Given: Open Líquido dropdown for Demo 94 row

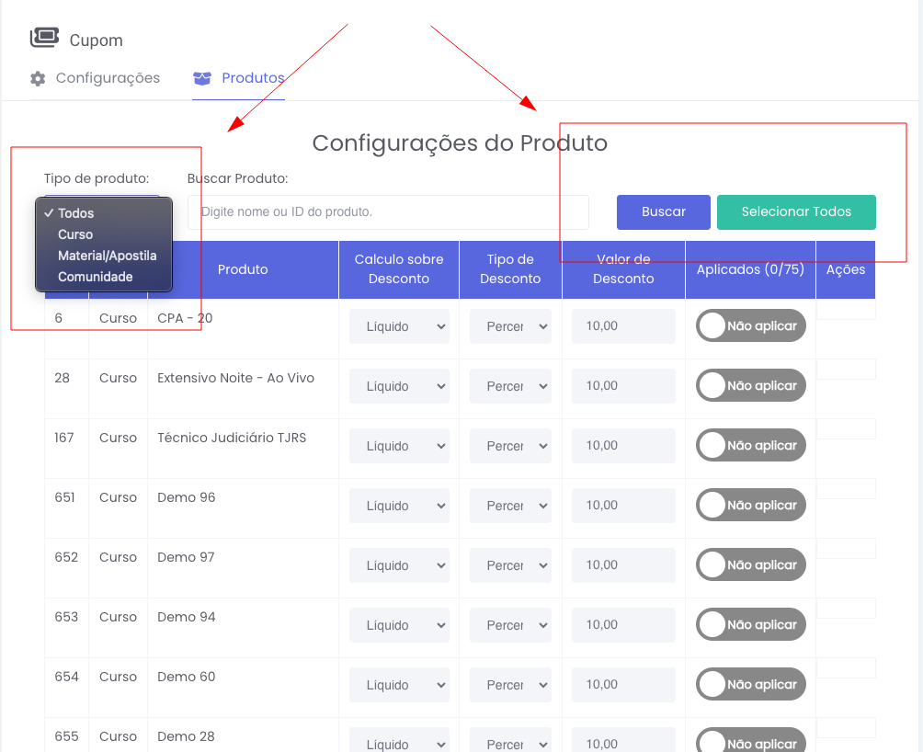Looking at the screenshot, I should [399, 625].
